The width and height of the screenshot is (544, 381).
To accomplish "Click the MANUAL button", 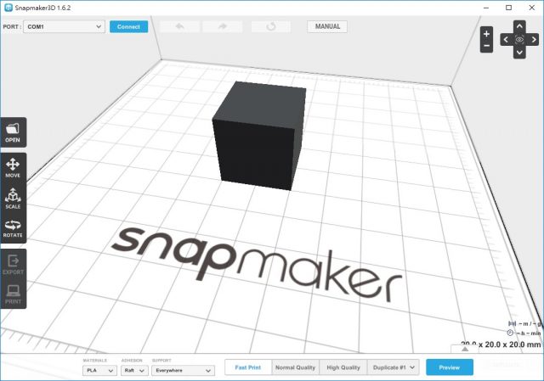I will (327, 26).
